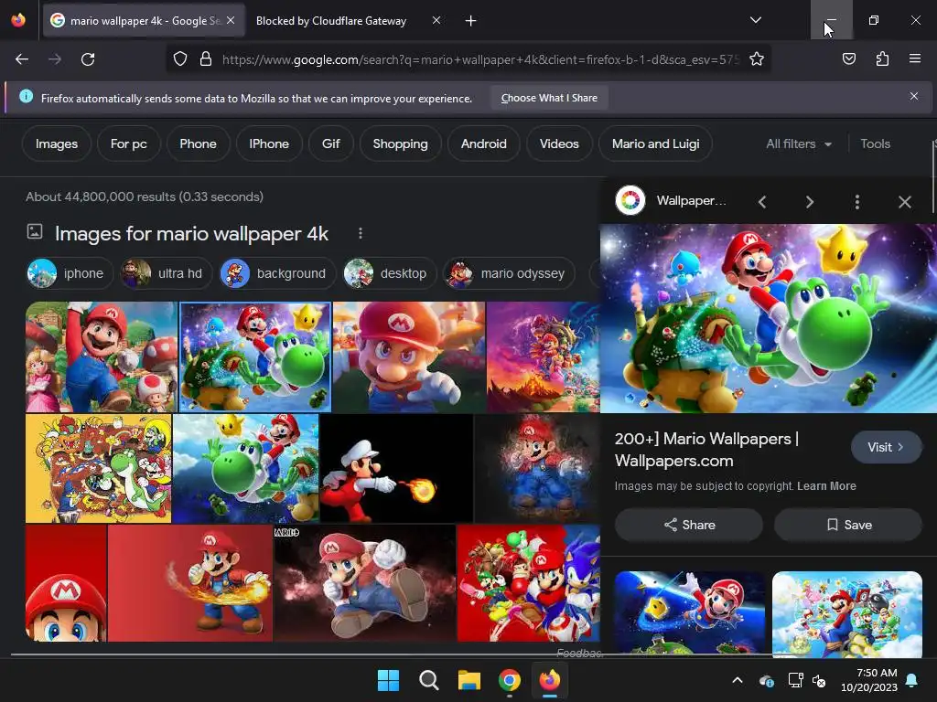Open the Windows Start menu

coord(388,680)
